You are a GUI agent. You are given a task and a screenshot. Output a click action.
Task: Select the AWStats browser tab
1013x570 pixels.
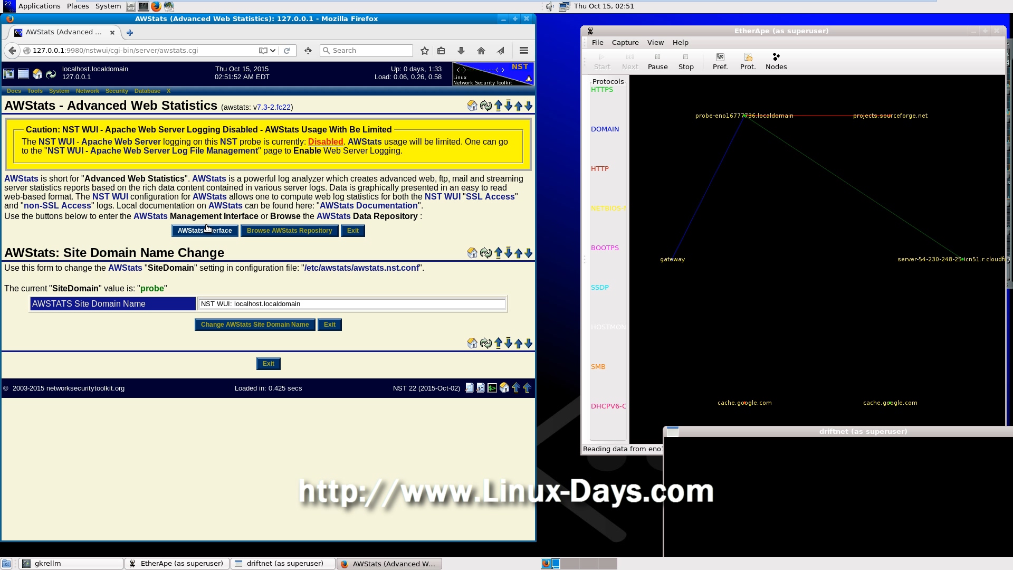63,32
